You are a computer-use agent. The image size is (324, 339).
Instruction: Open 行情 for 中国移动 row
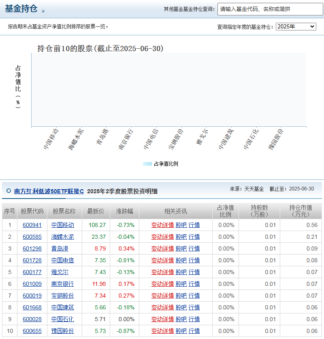pos(194,225)
